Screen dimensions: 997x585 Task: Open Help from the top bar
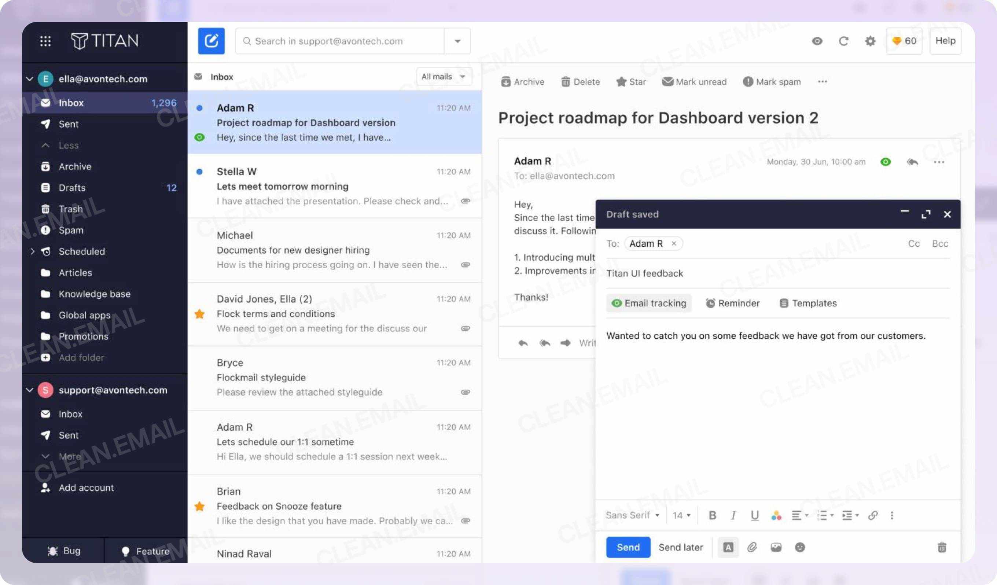pos(945,41)
